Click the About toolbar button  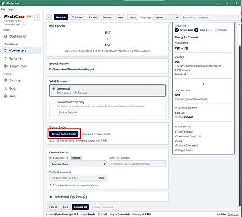[132, 17]
